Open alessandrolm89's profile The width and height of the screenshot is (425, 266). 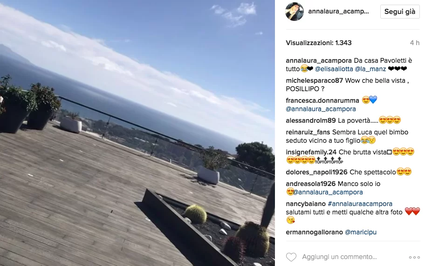tap(311, 120)
